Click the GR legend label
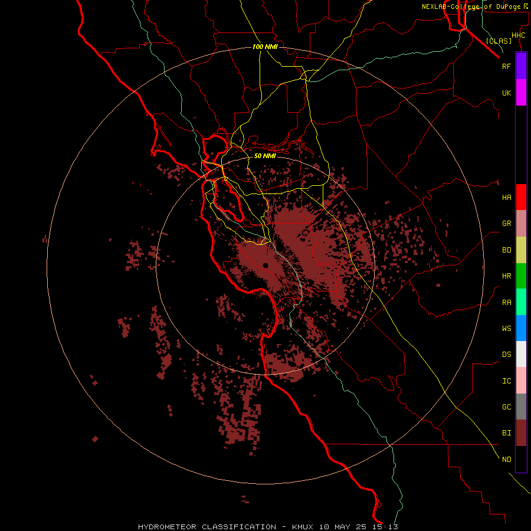Image resolution: width=531 pixels, height=531 pixels. click(x=506, y=224)
